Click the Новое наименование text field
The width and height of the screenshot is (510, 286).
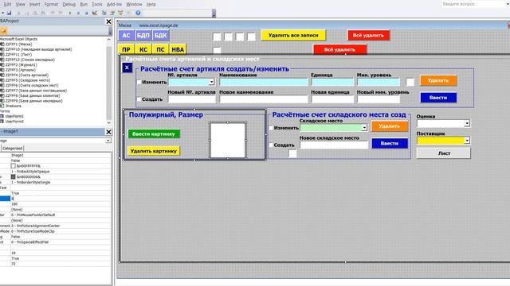(x=264, y=99)
